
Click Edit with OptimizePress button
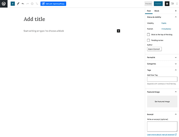point(53,4)
